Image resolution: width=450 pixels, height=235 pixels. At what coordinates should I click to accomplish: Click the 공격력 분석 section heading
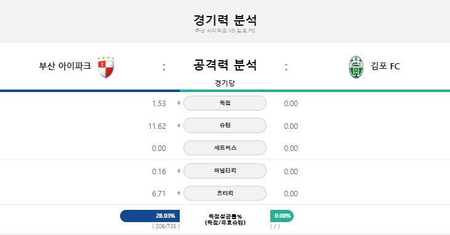(225, 65)
